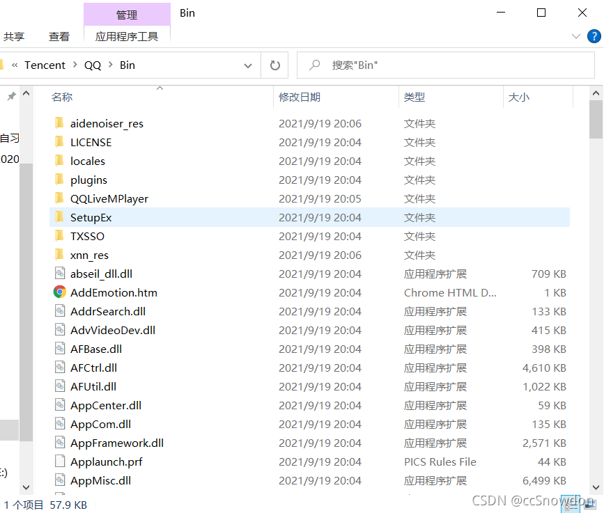The image size is (604, 513).
Task: Open the chevron after QQ in breadcrumb
Action: [x=111, y=65]
